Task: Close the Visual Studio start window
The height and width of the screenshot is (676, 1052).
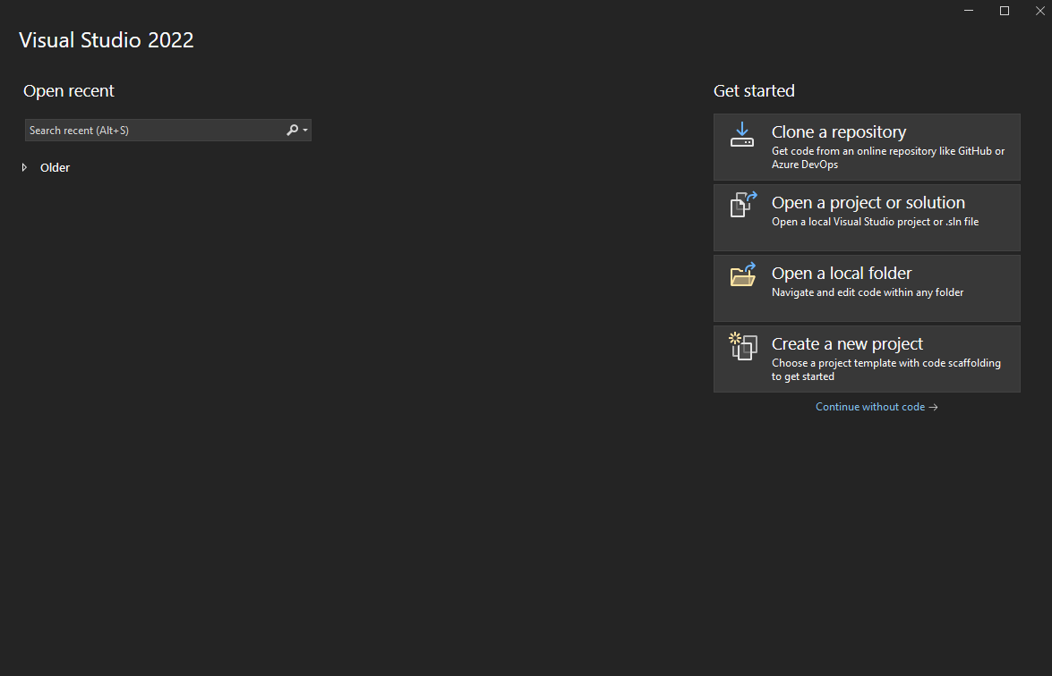Action: point(1040,10)
